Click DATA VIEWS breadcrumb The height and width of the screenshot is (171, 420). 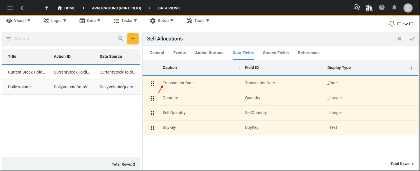(169, 8)
